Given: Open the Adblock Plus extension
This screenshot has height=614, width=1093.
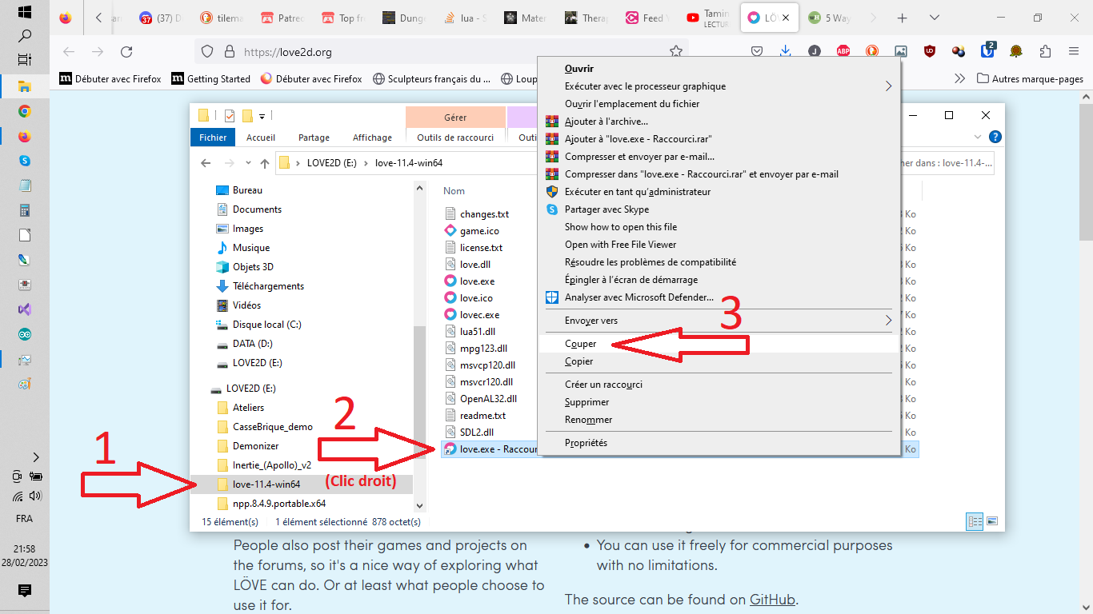Looking at the screenshot, I should tap(843, 51).
